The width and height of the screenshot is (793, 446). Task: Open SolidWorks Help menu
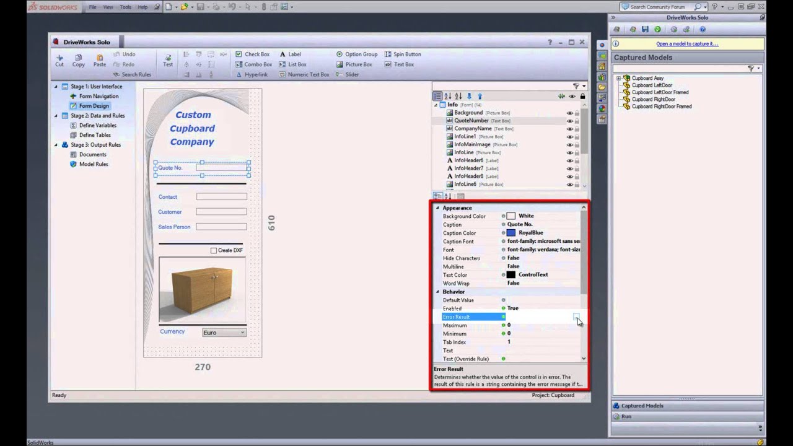(142, 7)
